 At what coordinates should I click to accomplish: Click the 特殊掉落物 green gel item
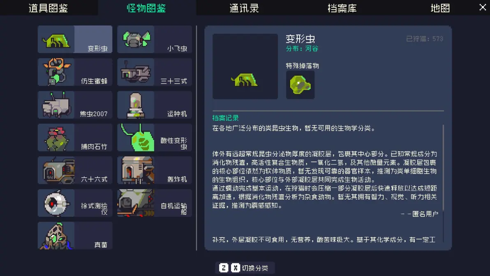(x=300, y=85)
